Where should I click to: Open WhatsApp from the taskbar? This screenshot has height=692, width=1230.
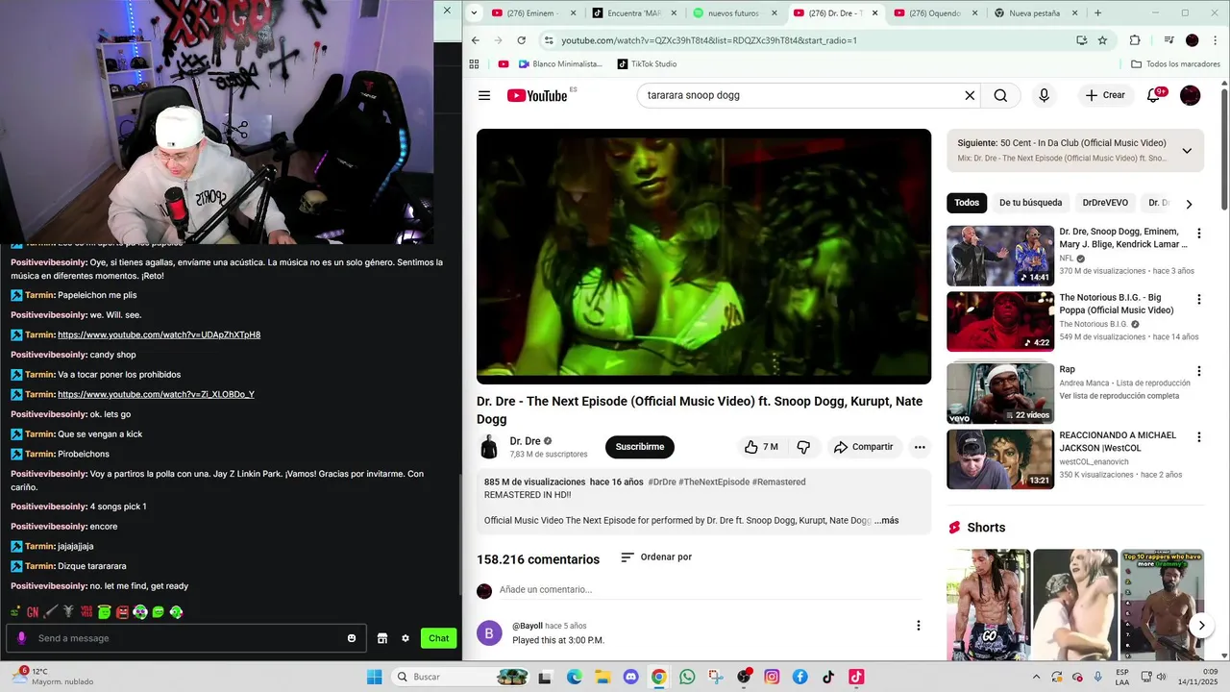[687, 677]
